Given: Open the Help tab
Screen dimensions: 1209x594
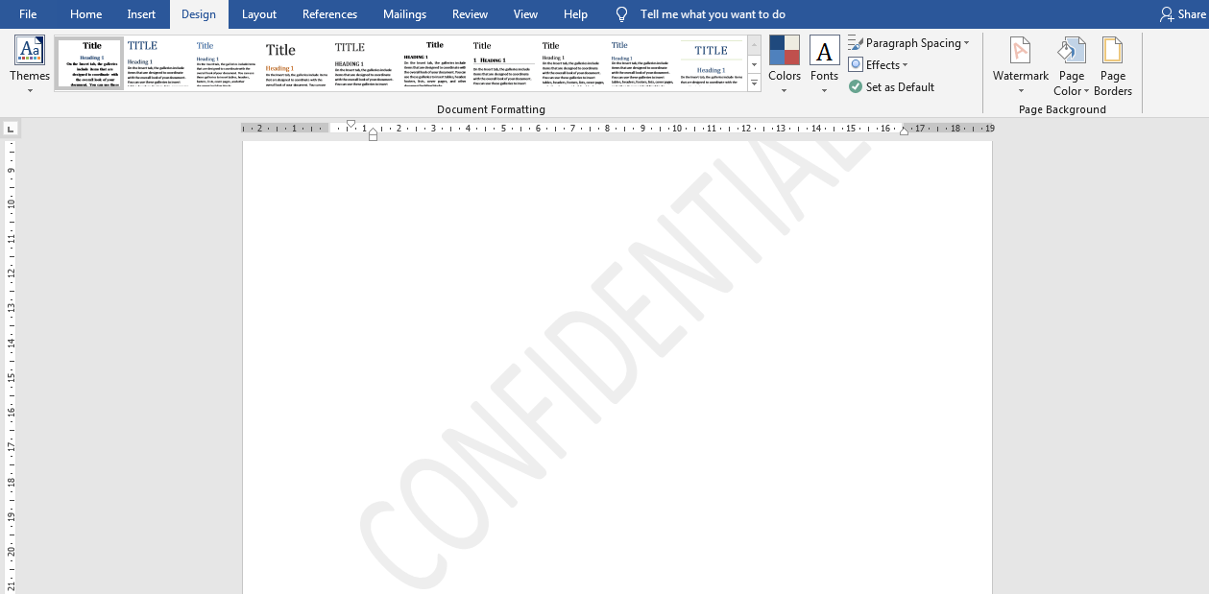Looking at the screenshot, I should click(575, 14).
